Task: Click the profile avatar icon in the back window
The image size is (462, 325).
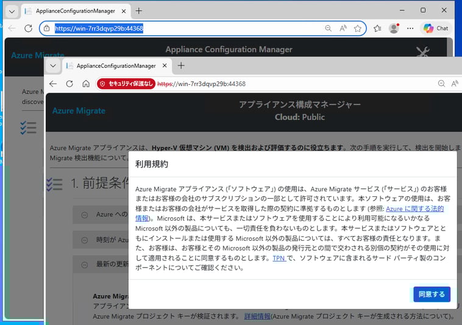Action: (x=394, y=28)
